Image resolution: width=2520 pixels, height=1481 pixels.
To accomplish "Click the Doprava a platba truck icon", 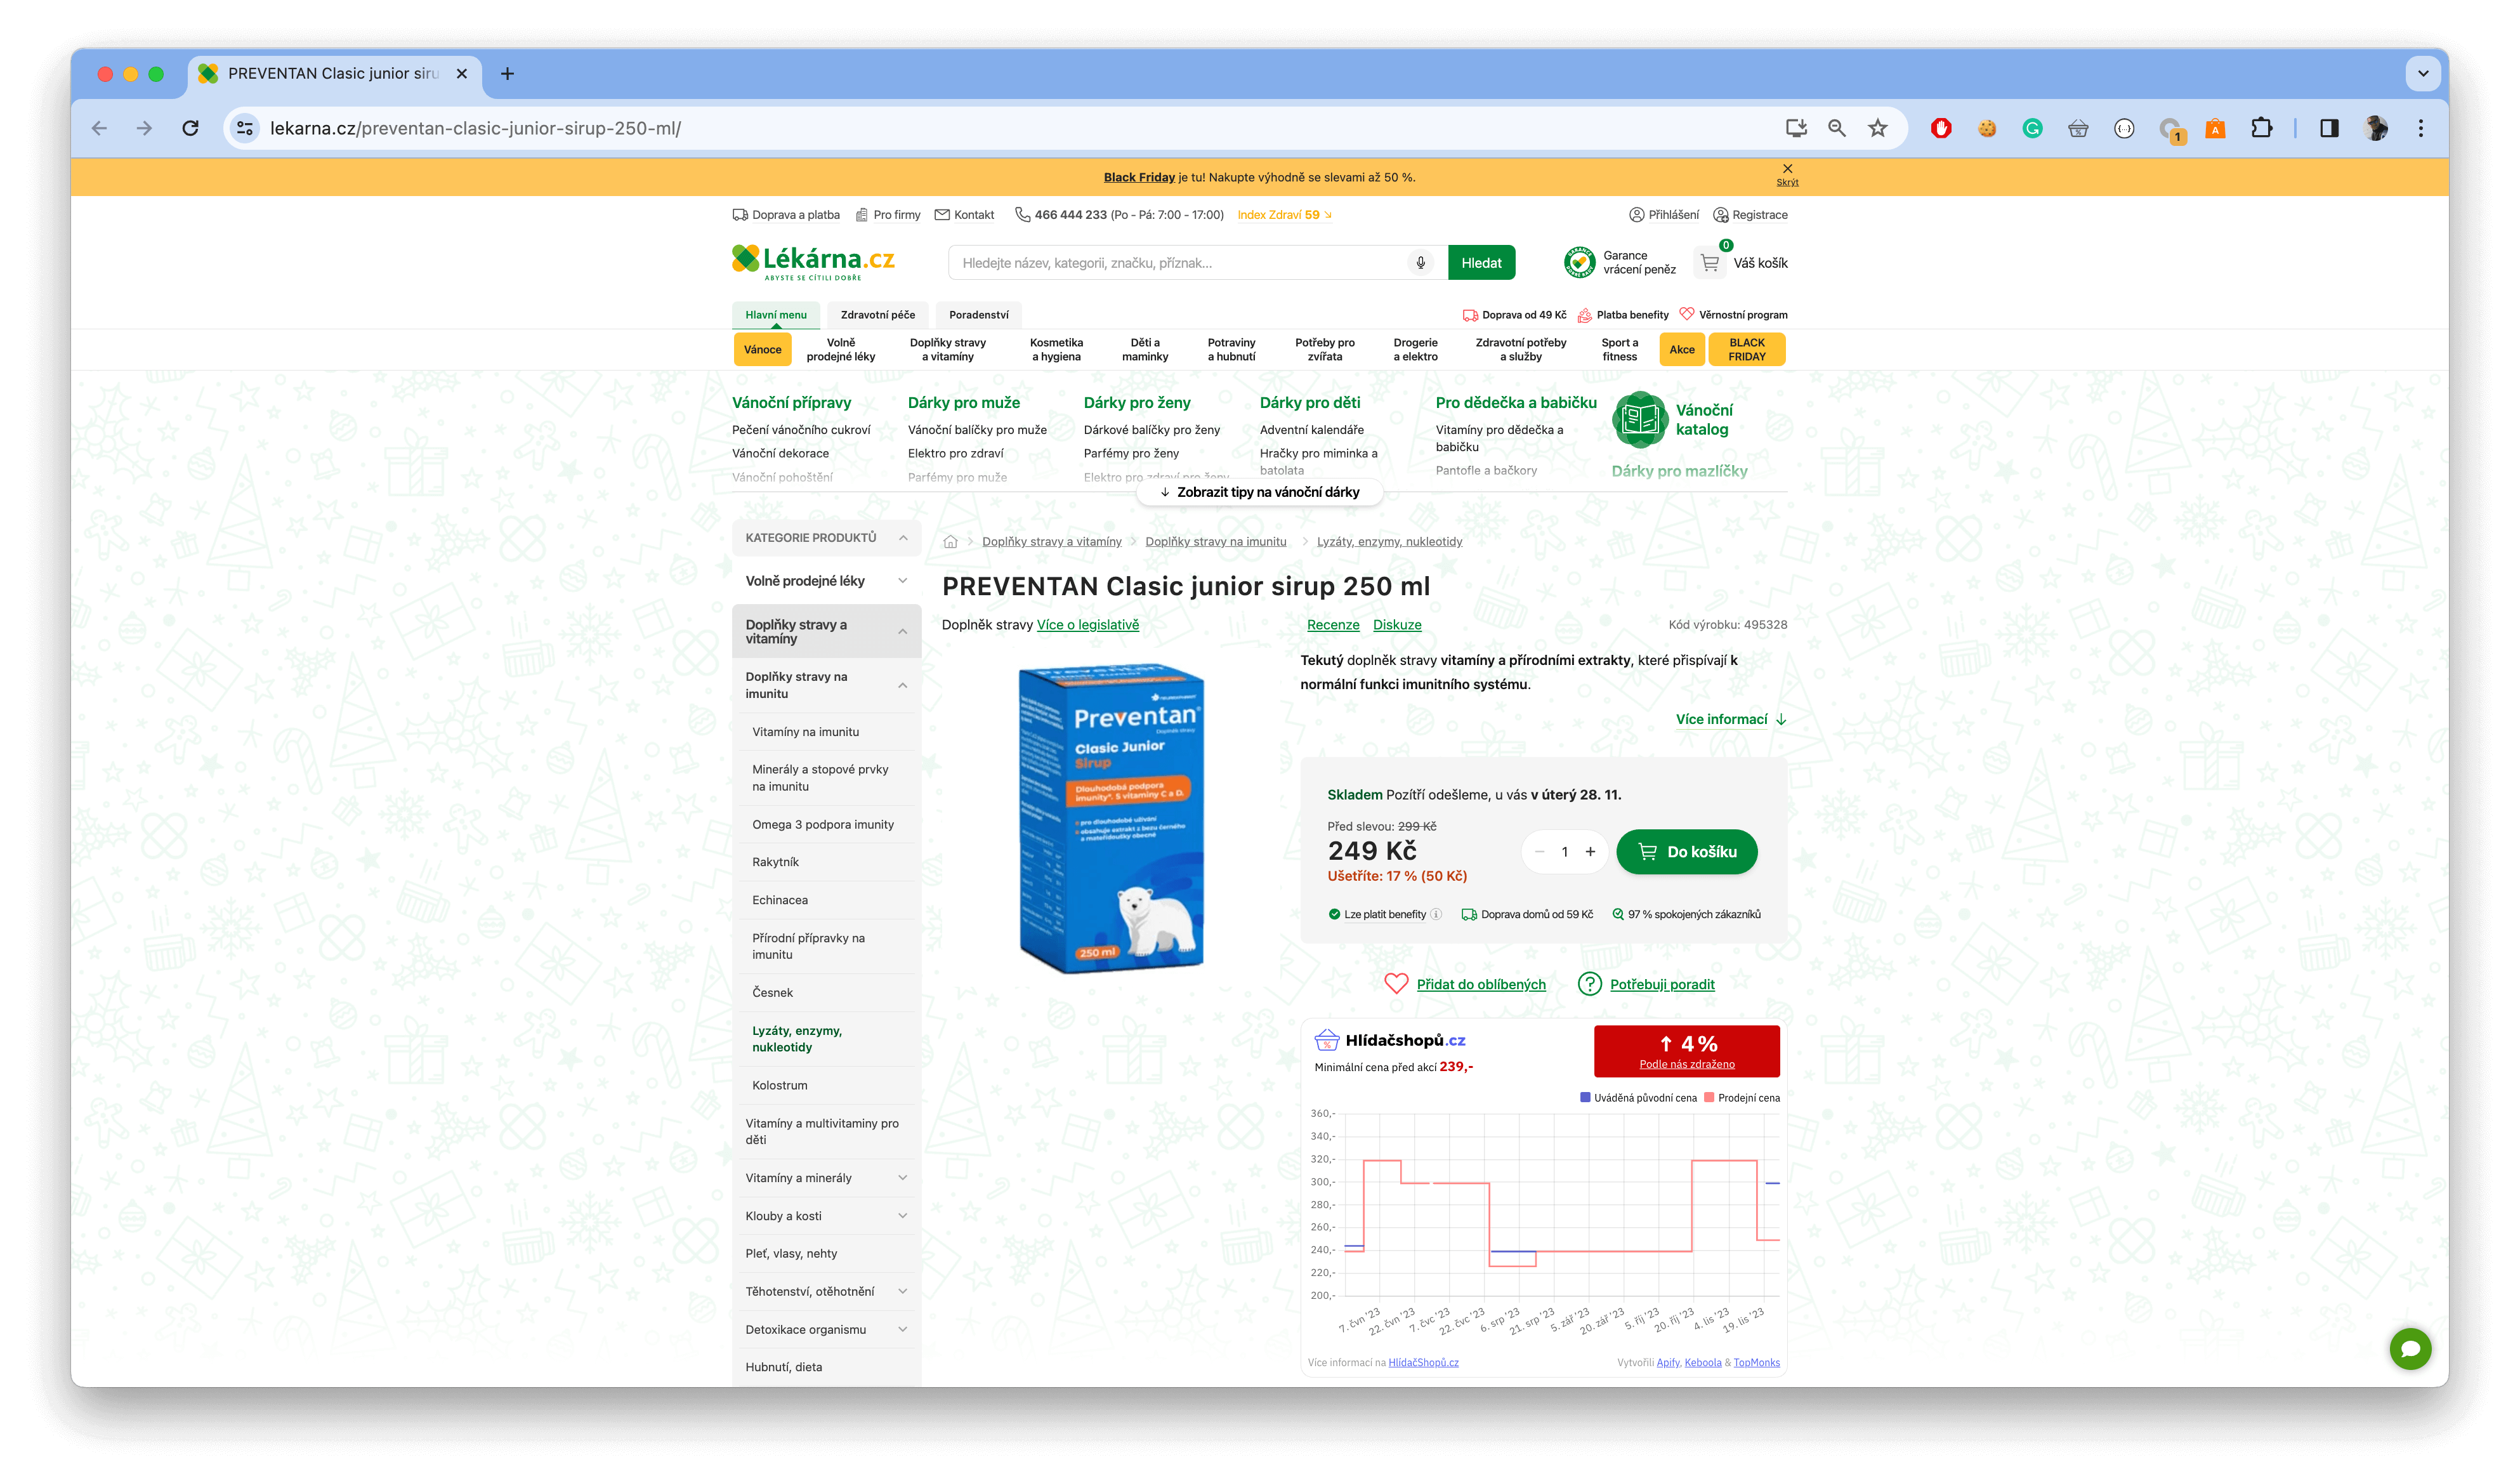I will (x=740, y=214).
